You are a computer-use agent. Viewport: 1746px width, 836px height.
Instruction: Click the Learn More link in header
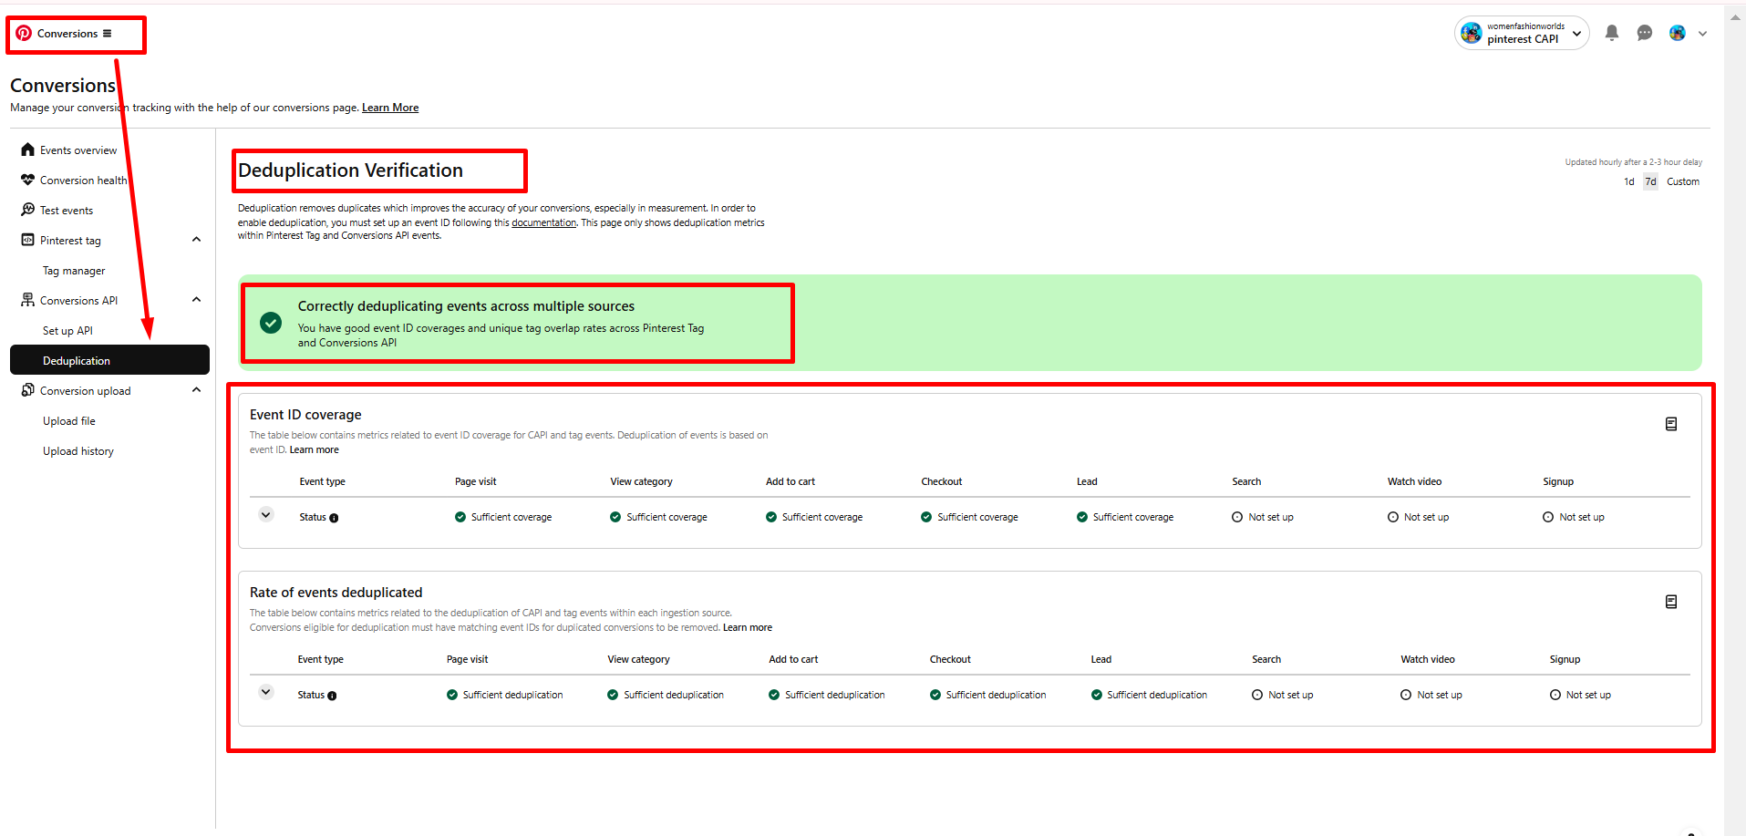pos(390,108)
